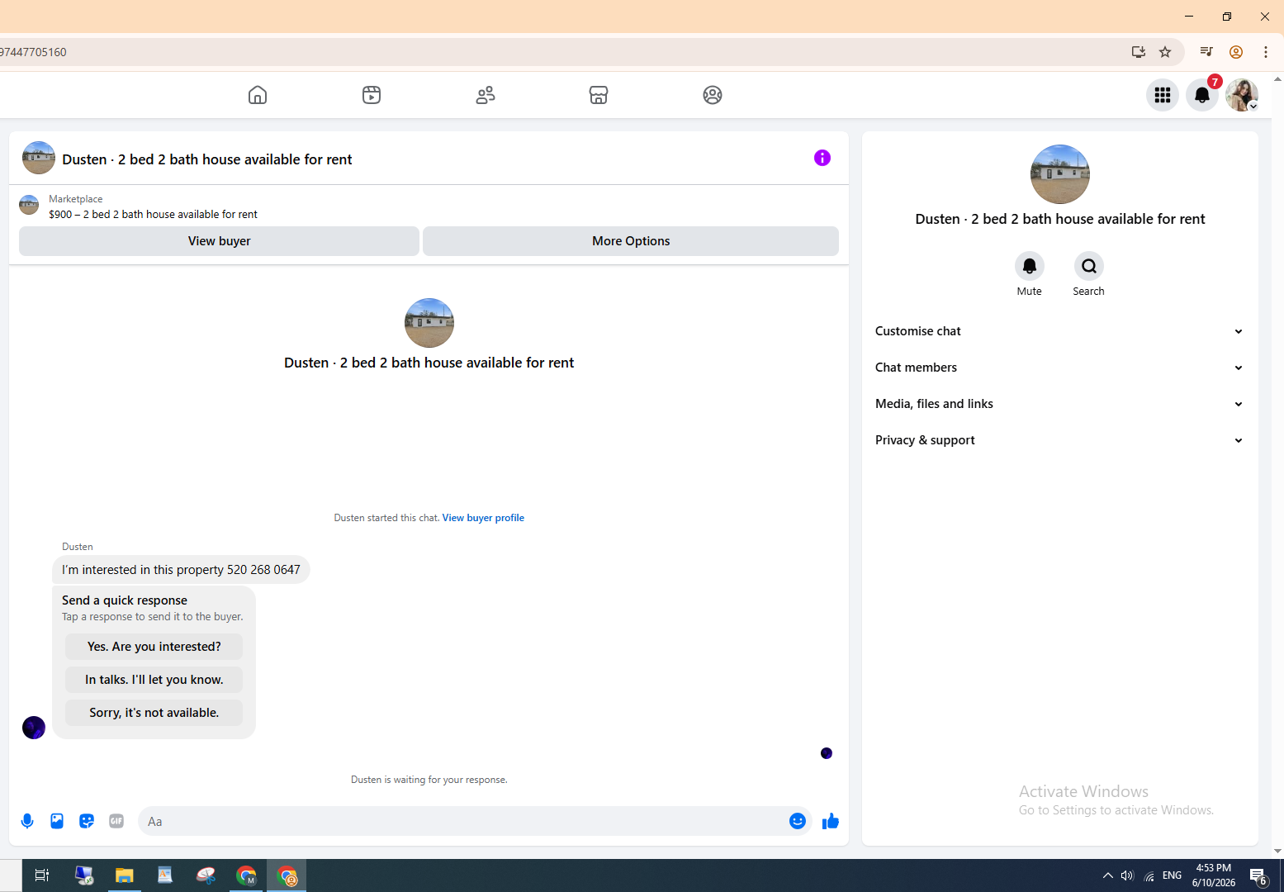Mute the conversation via bell icon

[x=1030, y=266]
